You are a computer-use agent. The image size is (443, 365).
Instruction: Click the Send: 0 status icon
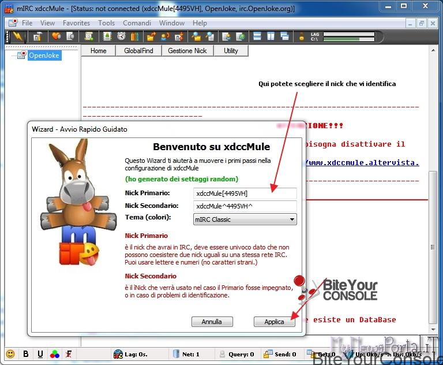[268, 354]
